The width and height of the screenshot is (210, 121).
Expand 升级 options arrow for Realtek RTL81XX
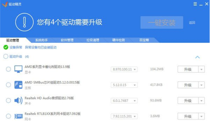(x=201, y=116)
